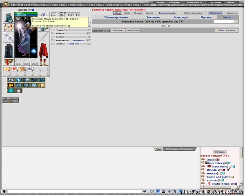Viewport: 245px width, 196px height.
Task: Click the teal hood helmet slot
Action: 9,18
